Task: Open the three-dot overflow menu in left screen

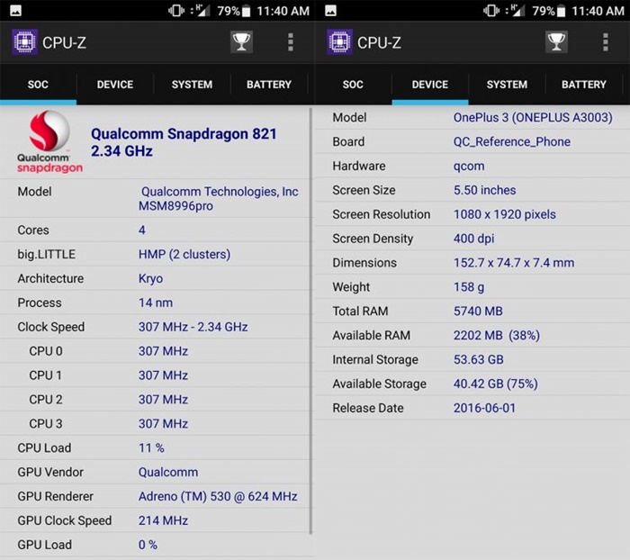Action: pos(291,42)
